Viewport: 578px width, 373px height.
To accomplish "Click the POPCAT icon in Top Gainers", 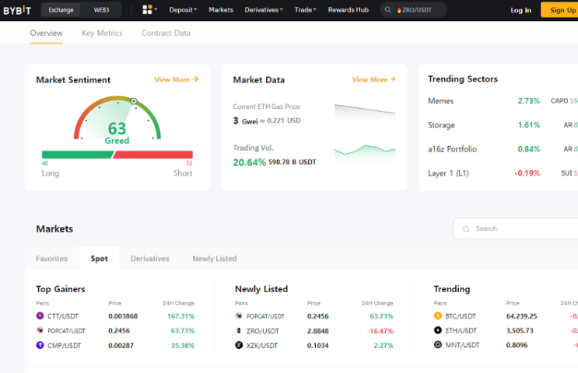I will [x=40, y=330].
